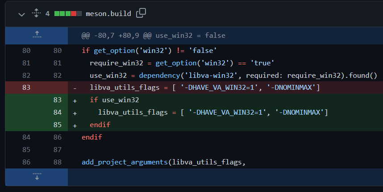Click changed lines count 4
This screenshot has width=383, height=192.
47,14
